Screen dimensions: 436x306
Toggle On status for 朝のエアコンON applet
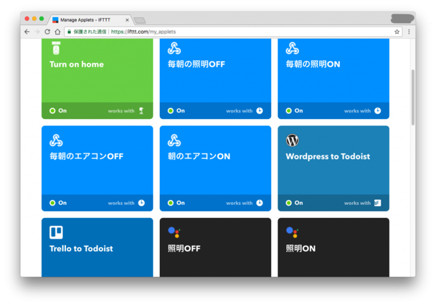[176, 203]
